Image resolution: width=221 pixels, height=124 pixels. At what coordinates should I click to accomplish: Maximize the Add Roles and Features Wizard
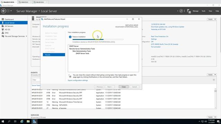(x=133, y=19)
